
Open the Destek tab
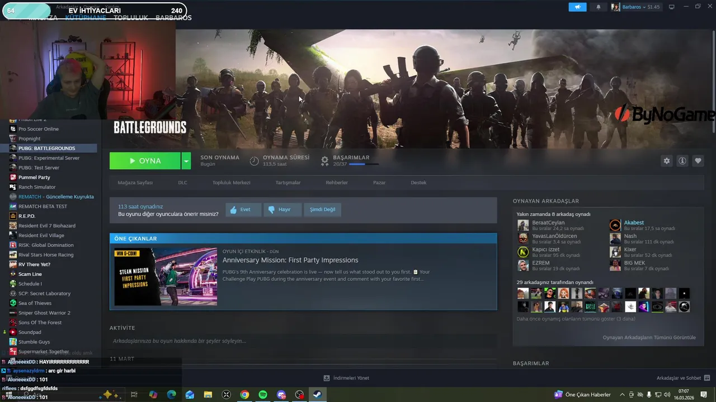point(418,183)
